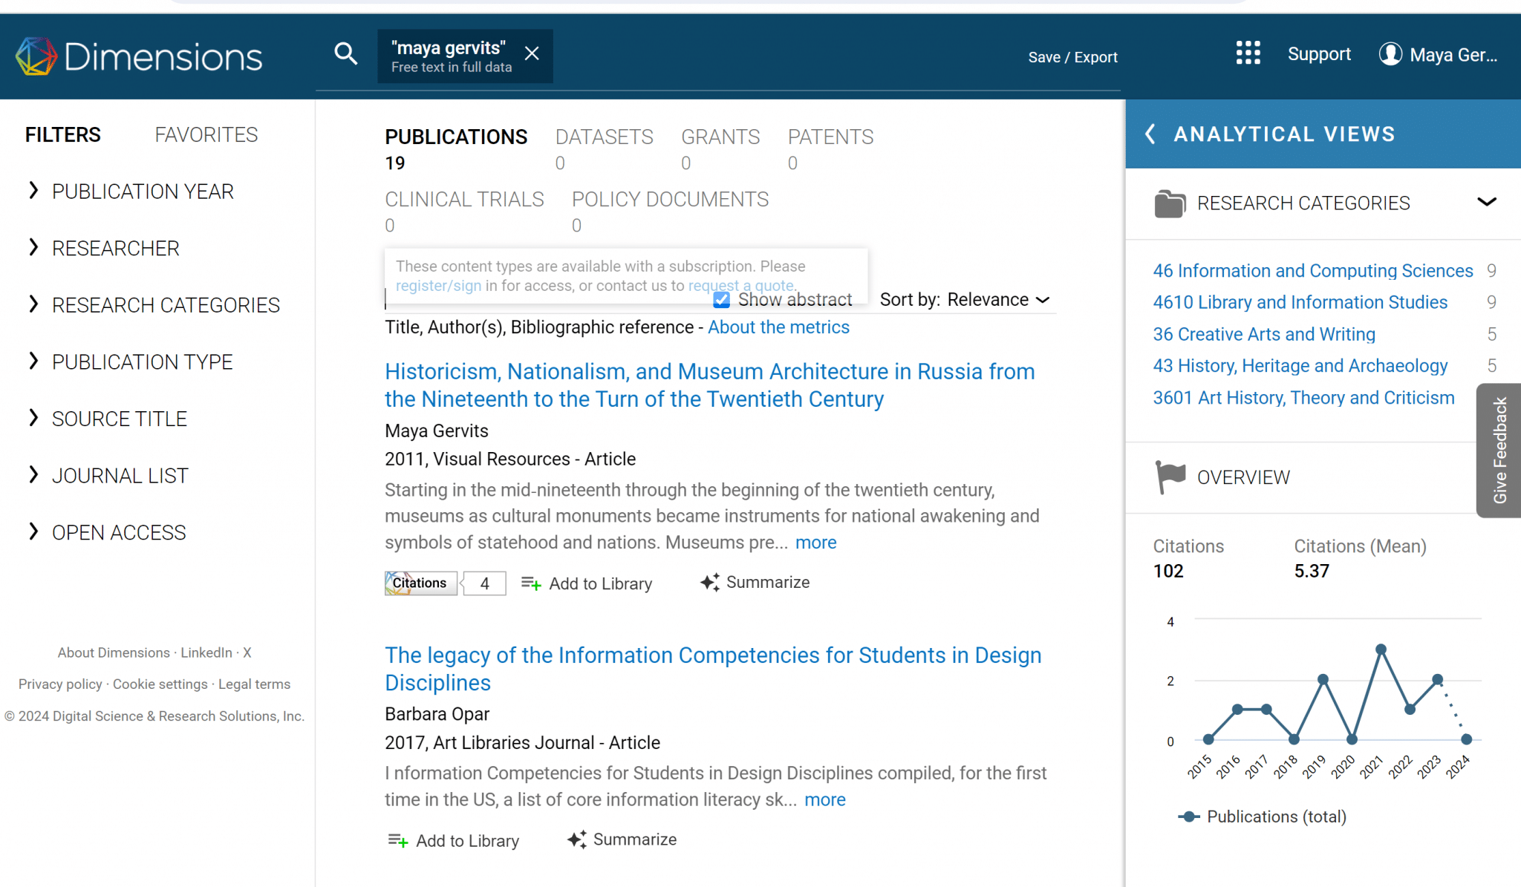The width and height of the screenshot is (1521, 887).
Task: Click more on the Historicism abstract
Action: point(815,543)
